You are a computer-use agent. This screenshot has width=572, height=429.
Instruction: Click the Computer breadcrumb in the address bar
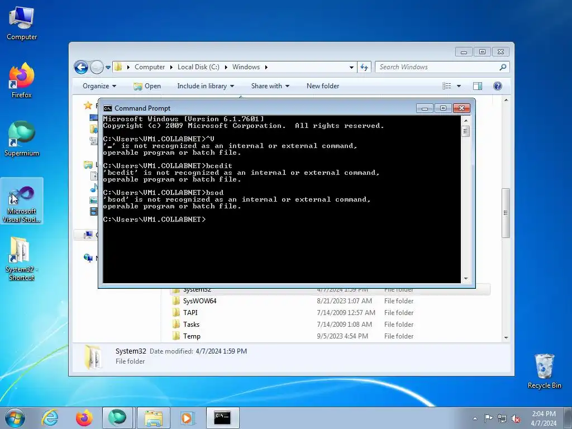click(150, 67)
